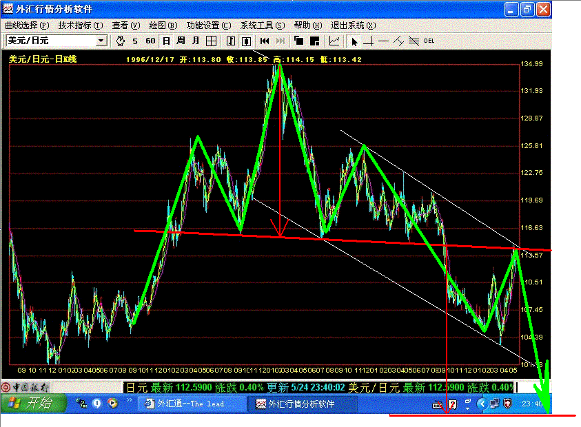The image size is (581, 427).
Task: Click DEL to delete drawn lines
Action: (x=429, y=41)
